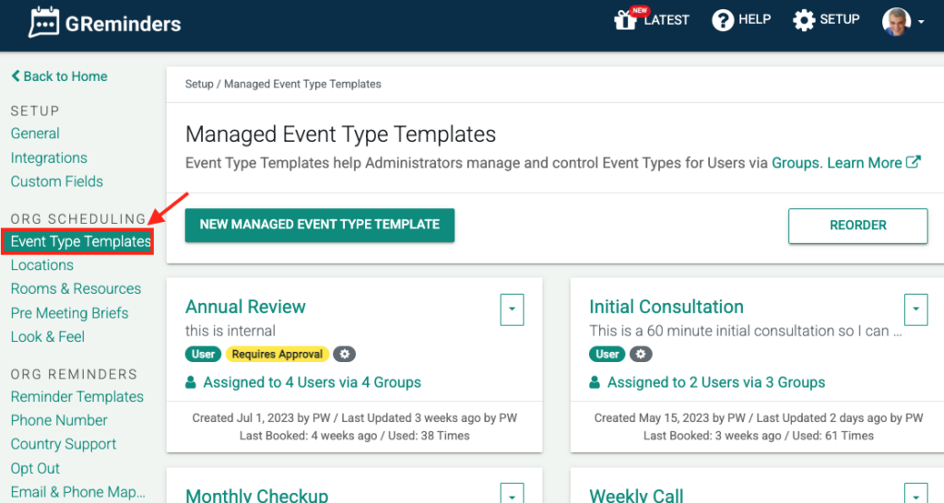Image resolution: width=944 pixels, height=503 pixels.
Task: Click 'Managed Event Type Templates' breadcrumb text
Action: tap(302, 84)
